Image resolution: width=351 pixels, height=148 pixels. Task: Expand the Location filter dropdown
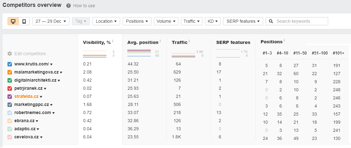(106, 21)
